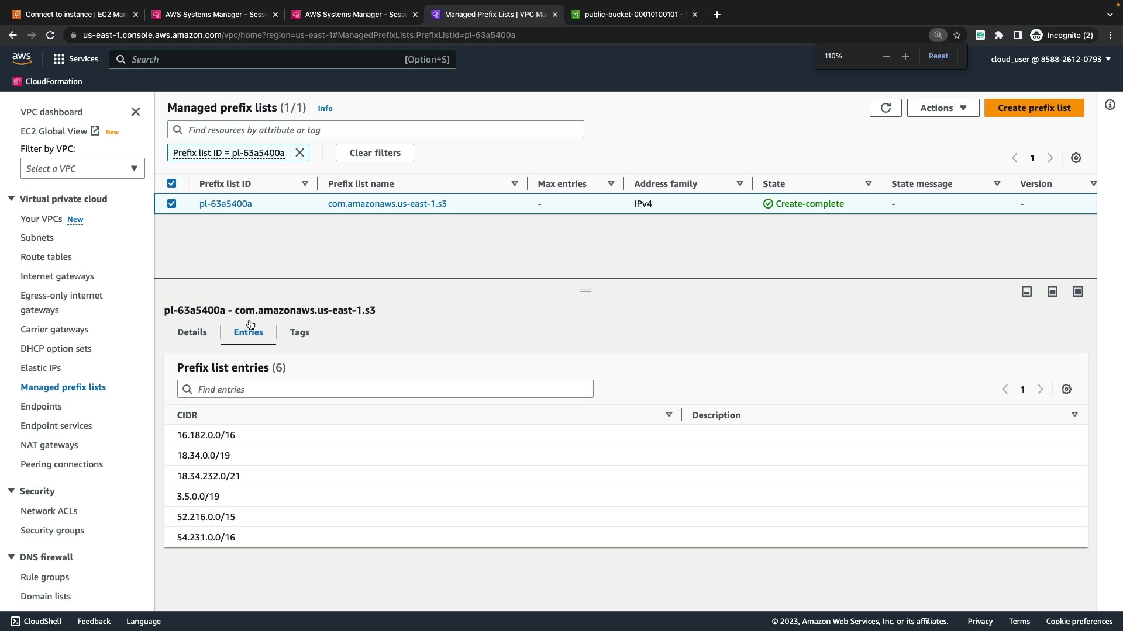This screenshot has height=631, width=1123.
Task: Open entries table preferences gear icon
Action: click(x=1066, y=390)
